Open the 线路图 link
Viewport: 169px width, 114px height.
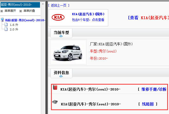pos(148,104)
